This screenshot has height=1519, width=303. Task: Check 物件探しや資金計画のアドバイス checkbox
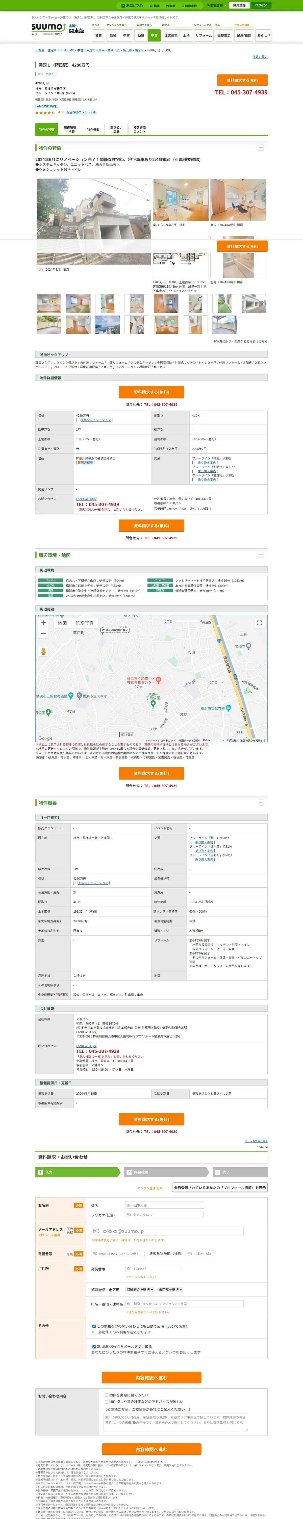(x=107, y=1402)
